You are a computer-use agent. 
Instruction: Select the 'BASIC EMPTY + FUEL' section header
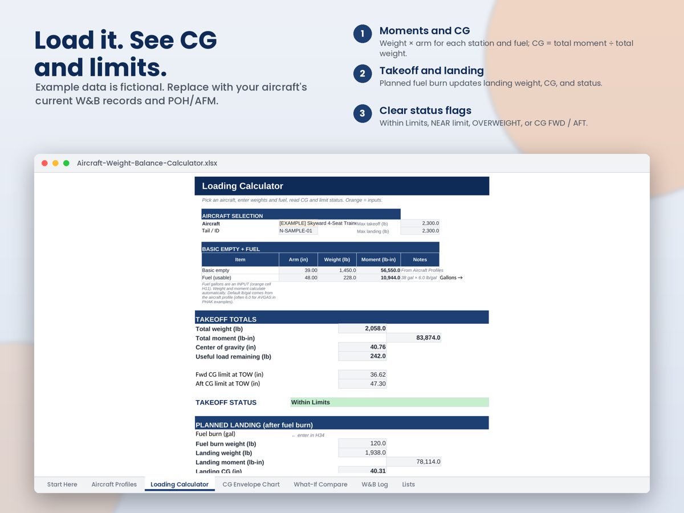(320, 247)
